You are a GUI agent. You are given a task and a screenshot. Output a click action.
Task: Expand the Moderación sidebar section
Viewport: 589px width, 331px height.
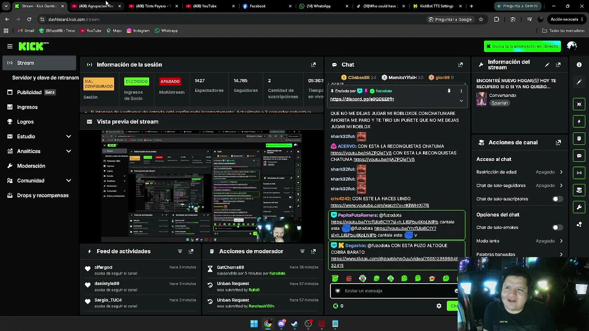(x=39, y=166)
